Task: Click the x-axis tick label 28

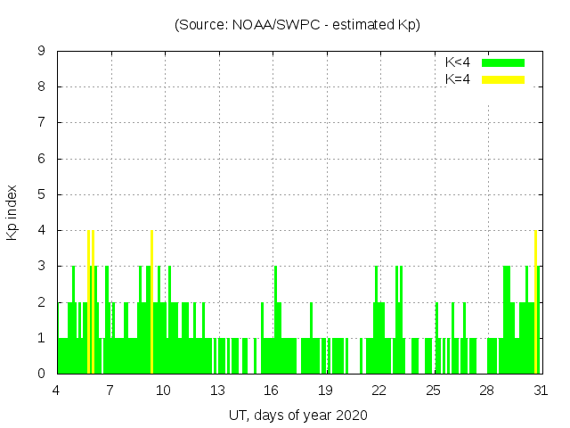Action: pos(486,390)
